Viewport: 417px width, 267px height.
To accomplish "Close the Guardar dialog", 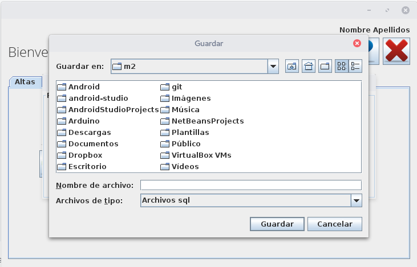I will pos(357,43).
